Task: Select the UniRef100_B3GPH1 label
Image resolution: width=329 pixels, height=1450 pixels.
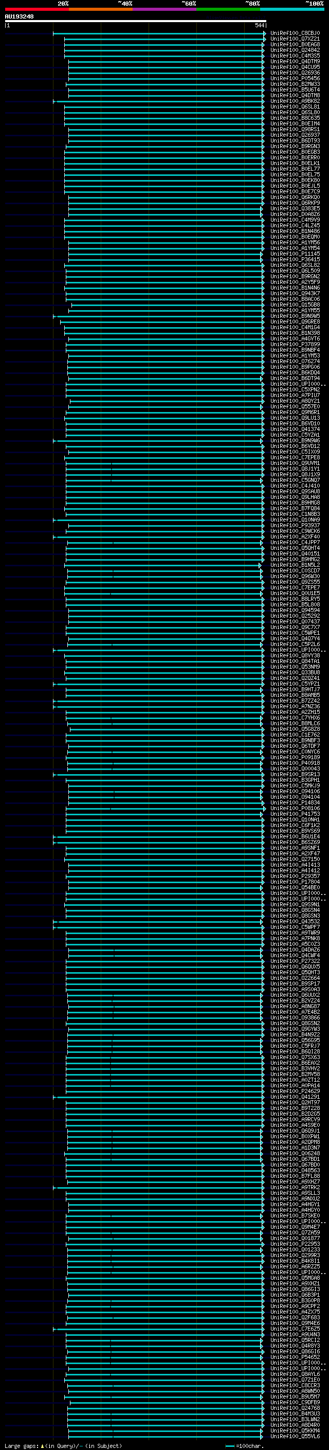Action: (295, 780)
